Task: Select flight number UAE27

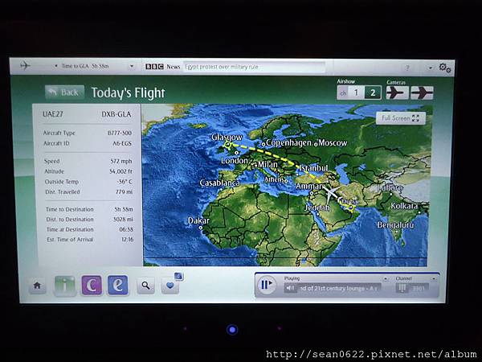Action: tap(52, 114)
